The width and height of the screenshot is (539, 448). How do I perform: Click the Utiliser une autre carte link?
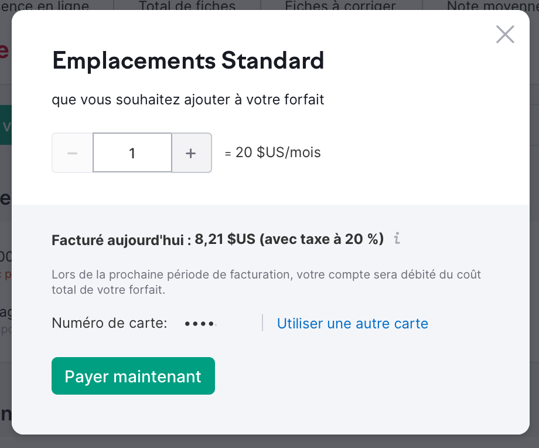(x=352, y=324)
